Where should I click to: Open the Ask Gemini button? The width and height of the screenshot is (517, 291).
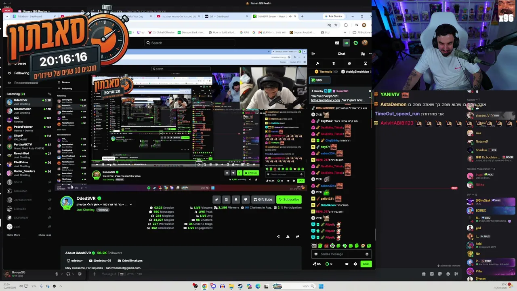[x=334, y=16]
